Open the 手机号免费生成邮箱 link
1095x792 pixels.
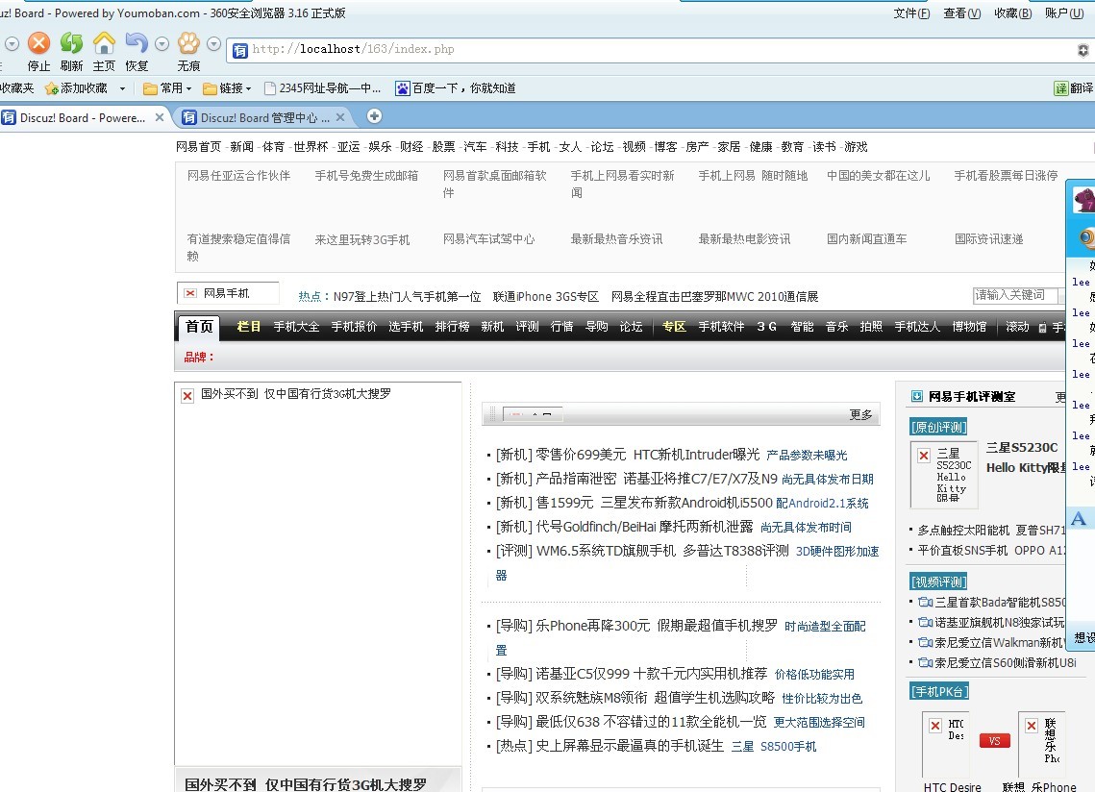point(366,176)
